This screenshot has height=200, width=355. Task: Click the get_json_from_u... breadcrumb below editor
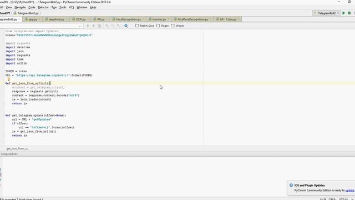(x=18, y=149)
